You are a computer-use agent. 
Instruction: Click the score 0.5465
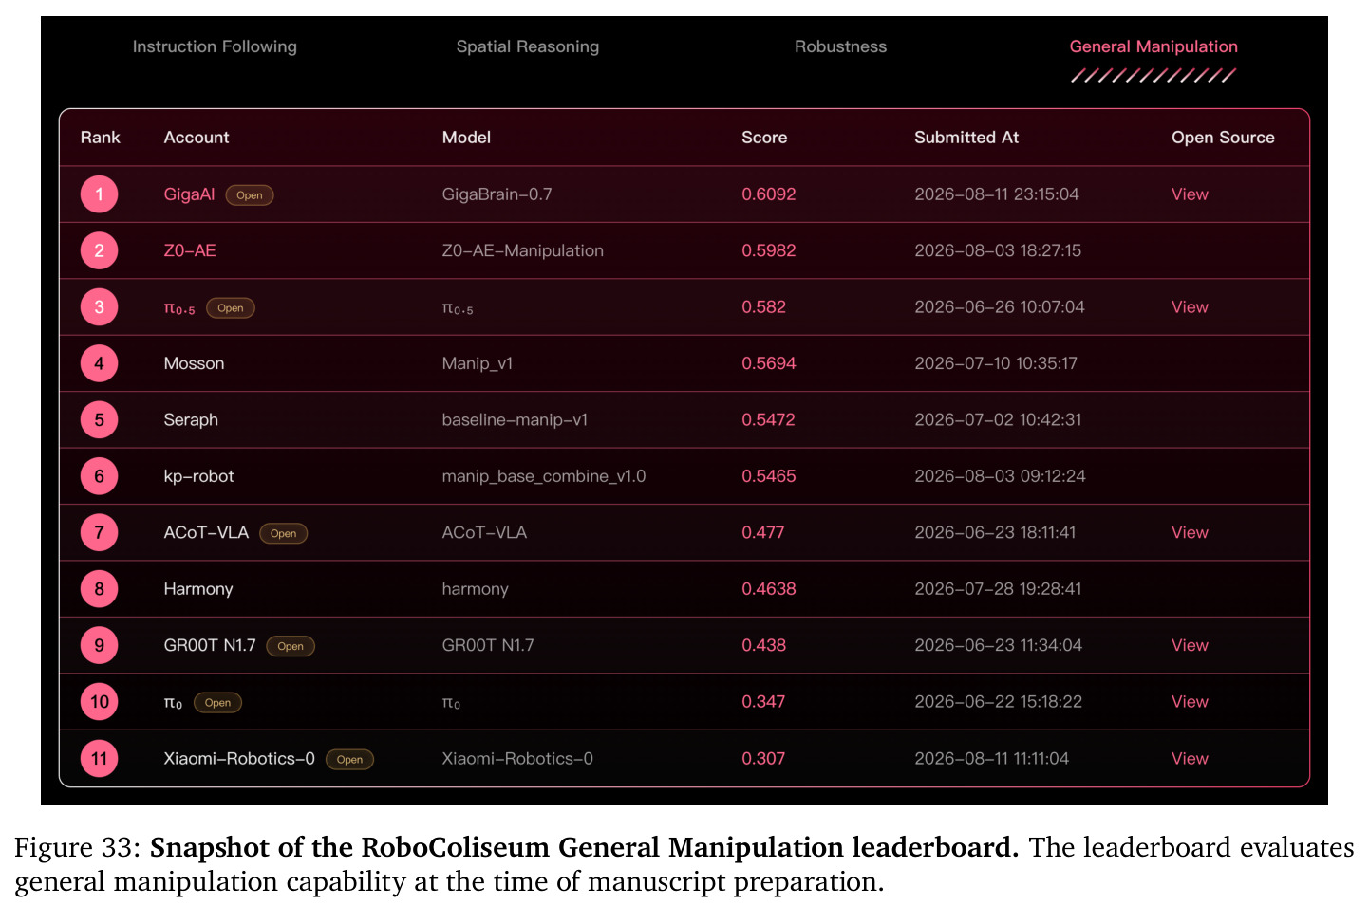[769, 476]
